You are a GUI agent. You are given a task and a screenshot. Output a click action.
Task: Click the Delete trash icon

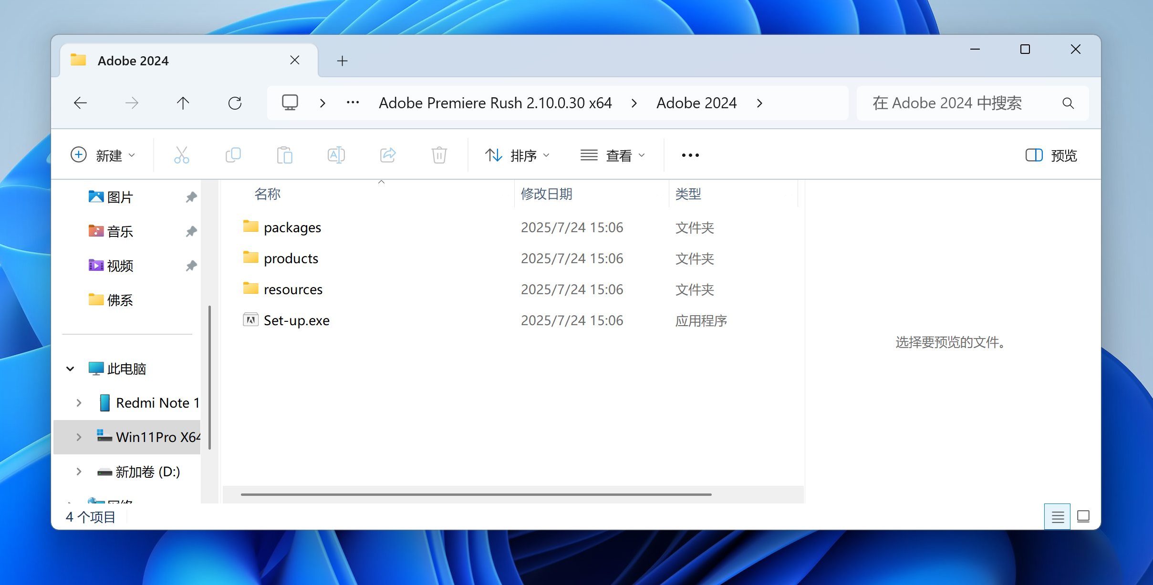point(439,155)
